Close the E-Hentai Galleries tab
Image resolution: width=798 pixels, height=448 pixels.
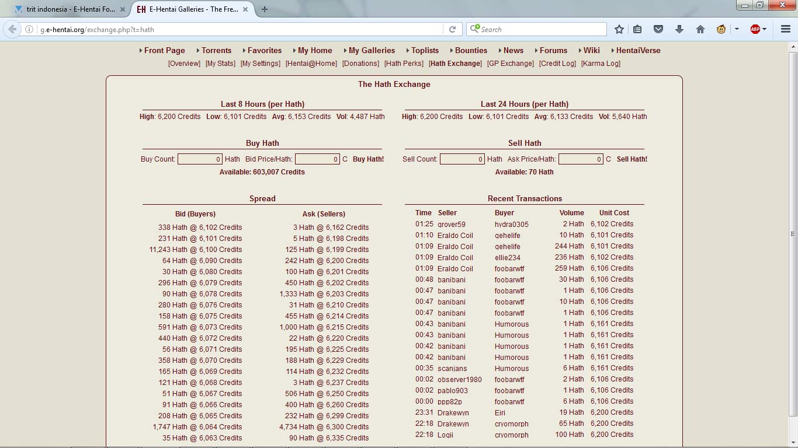click(246, 9)
